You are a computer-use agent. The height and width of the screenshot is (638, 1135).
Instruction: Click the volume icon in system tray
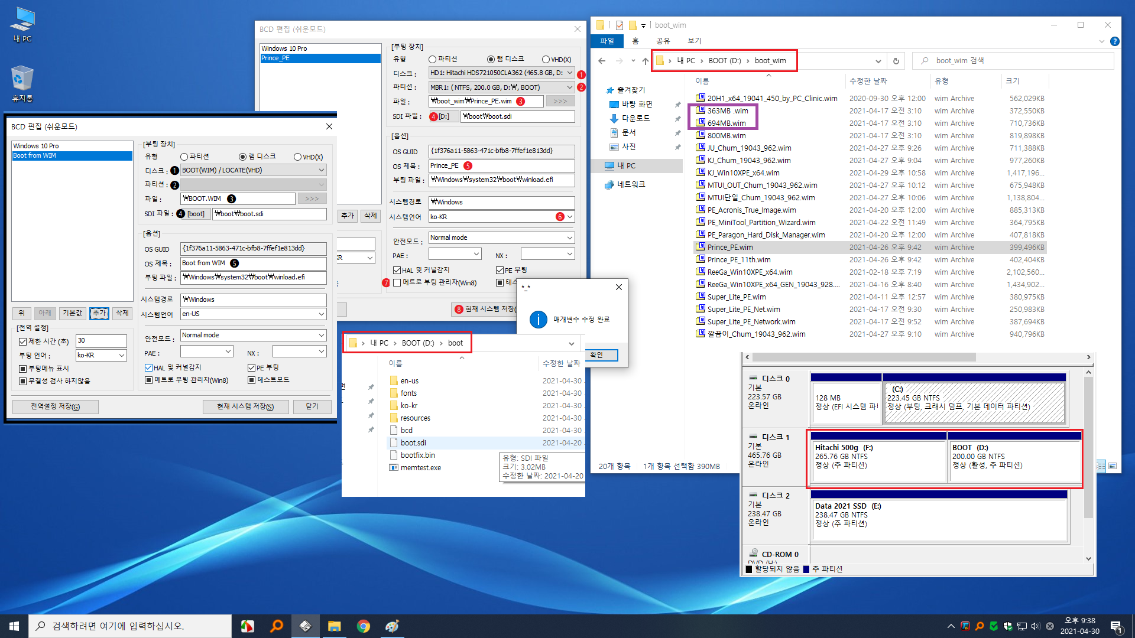click(x=1036, y=626)
